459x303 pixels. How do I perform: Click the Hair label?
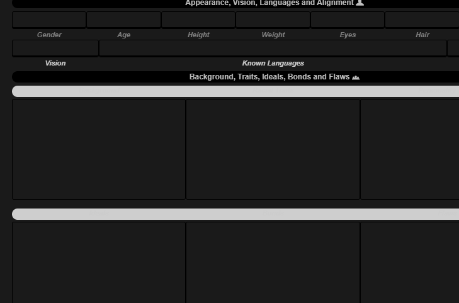(x=422, y=35)
